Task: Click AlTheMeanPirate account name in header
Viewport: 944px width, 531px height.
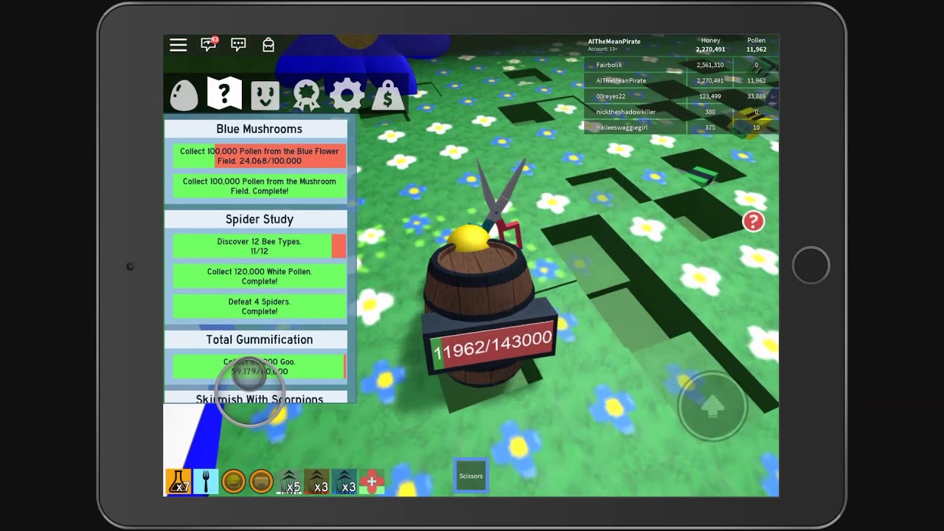Action: click(x=614, y=41)
